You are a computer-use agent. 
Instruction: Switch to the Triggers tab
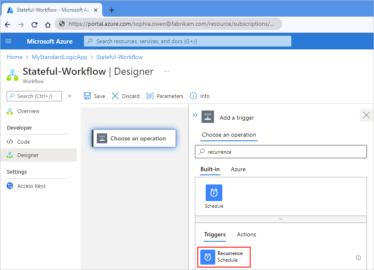click(x=215, y=234)
